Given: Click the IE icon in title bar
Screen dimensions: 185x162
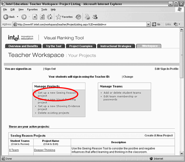Looking at the screenshot, I should (x=3, y=4).
